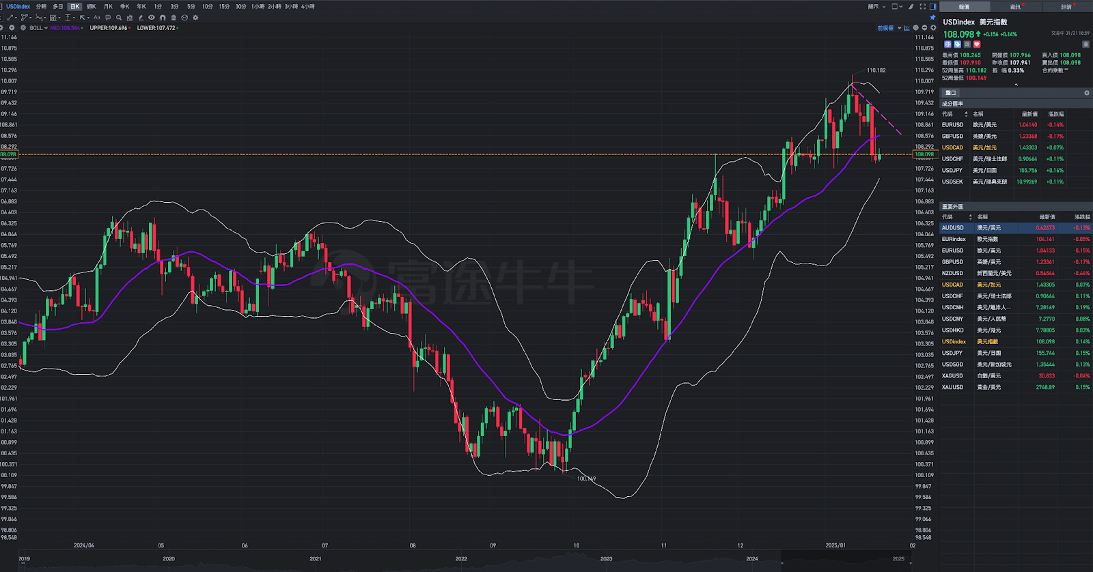1093x572 pixels.
Task: Select USDCNH row in 重要外匯 list
Action: click(x=1016, y=307)
